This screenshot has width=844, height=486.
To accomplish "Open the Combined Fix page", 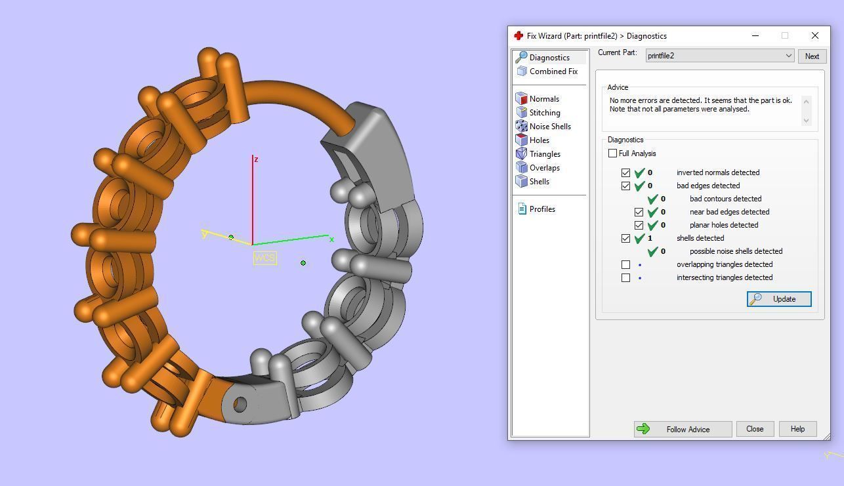I will 553,71.
